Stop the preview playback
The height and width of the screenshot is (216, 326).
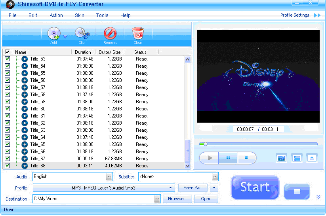coord(246,158)
